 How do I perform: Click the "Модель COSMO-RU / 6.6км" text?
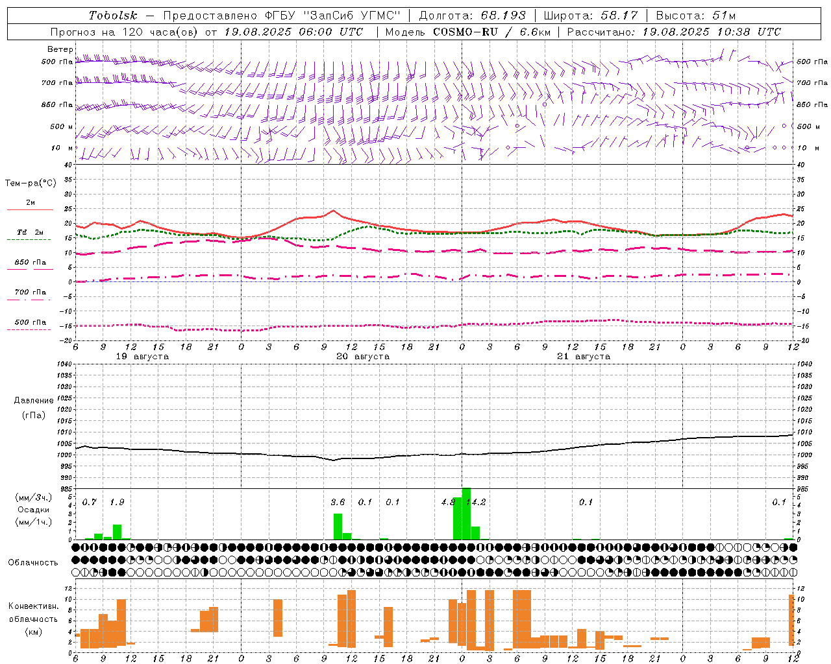click(x=468, y=32)
